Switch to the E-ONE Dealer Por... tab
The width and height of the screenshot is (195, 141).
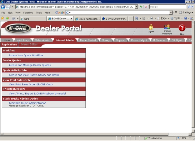click(114, 19)
